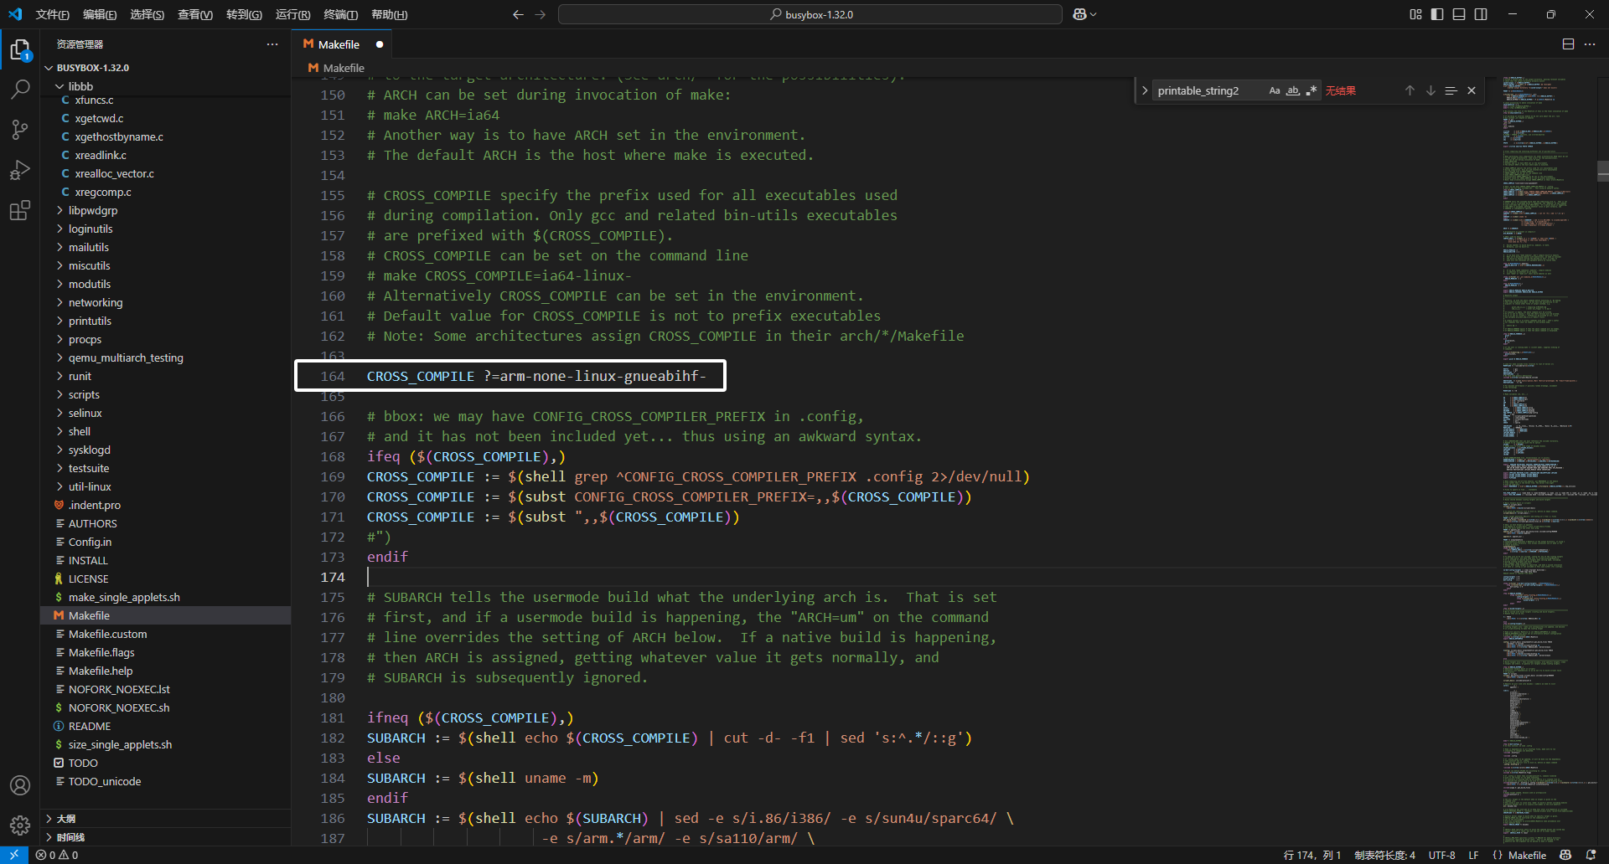Open the editor More Actions ellipsis

(1590, 44)
